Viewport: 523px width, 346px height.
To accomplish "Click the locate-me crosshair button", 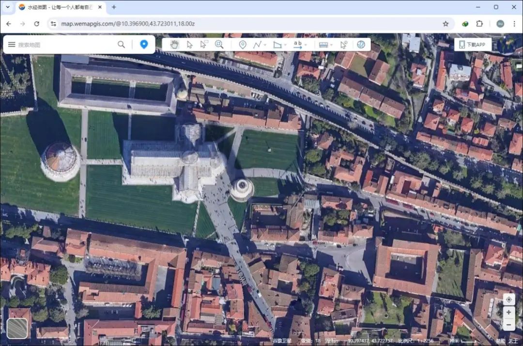I will tap(508, 300).
